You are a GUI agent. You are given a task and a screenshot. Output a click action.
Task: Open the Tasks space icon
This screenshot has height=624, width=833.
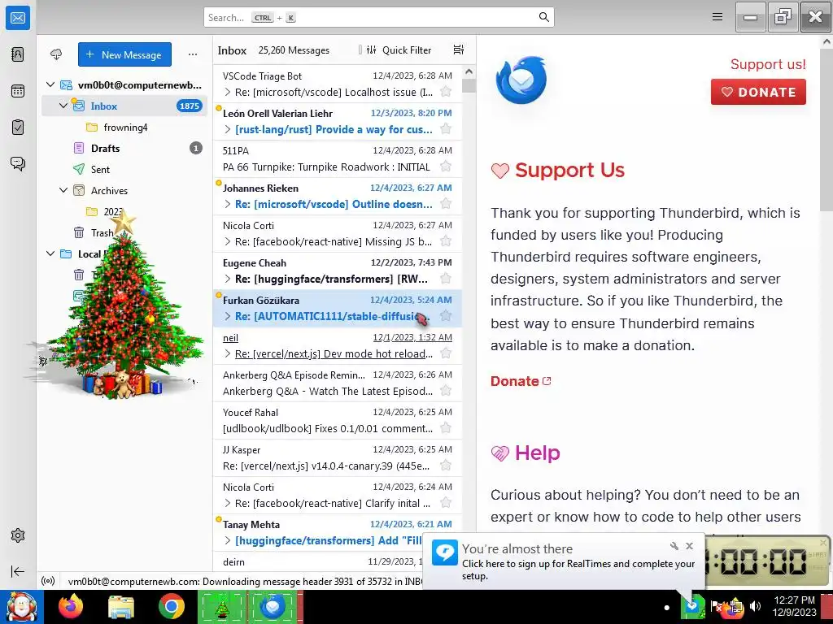18,128
